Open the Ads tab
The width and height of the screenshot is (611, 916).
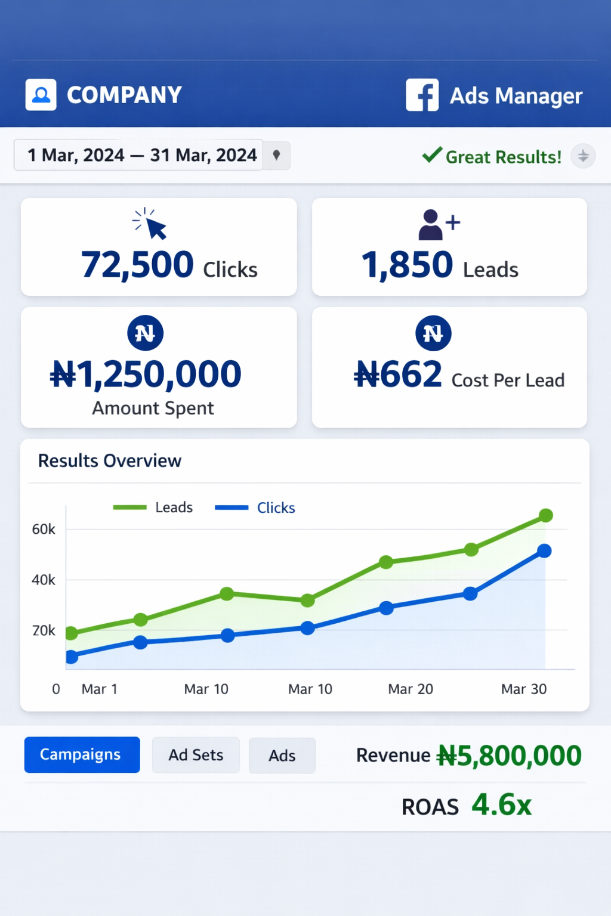point(282,755)
